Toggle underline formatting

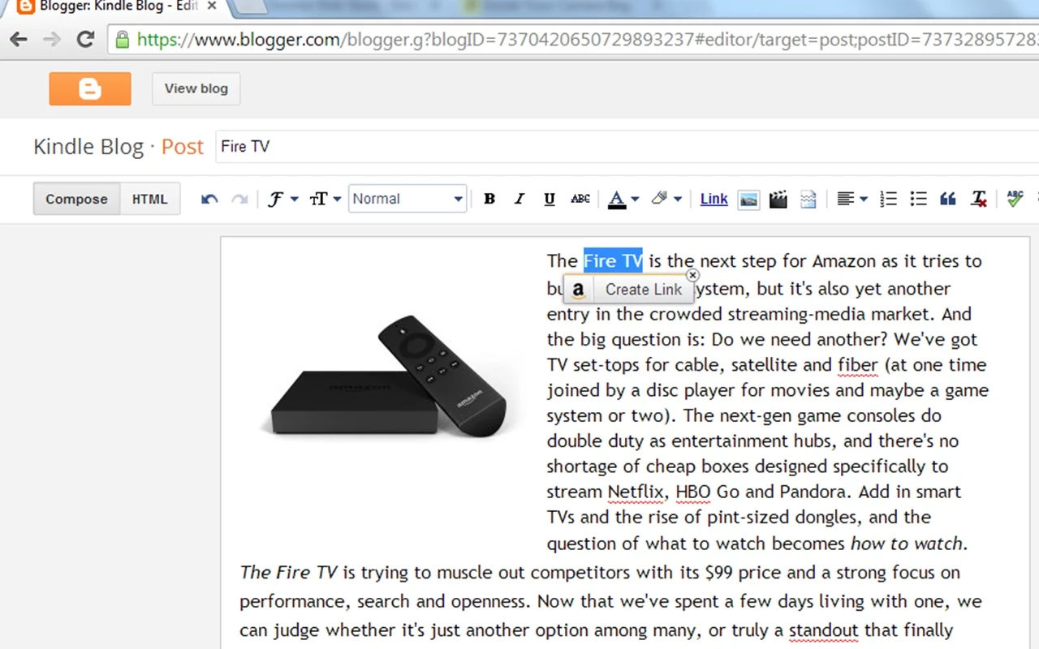(x=550, y=199)
